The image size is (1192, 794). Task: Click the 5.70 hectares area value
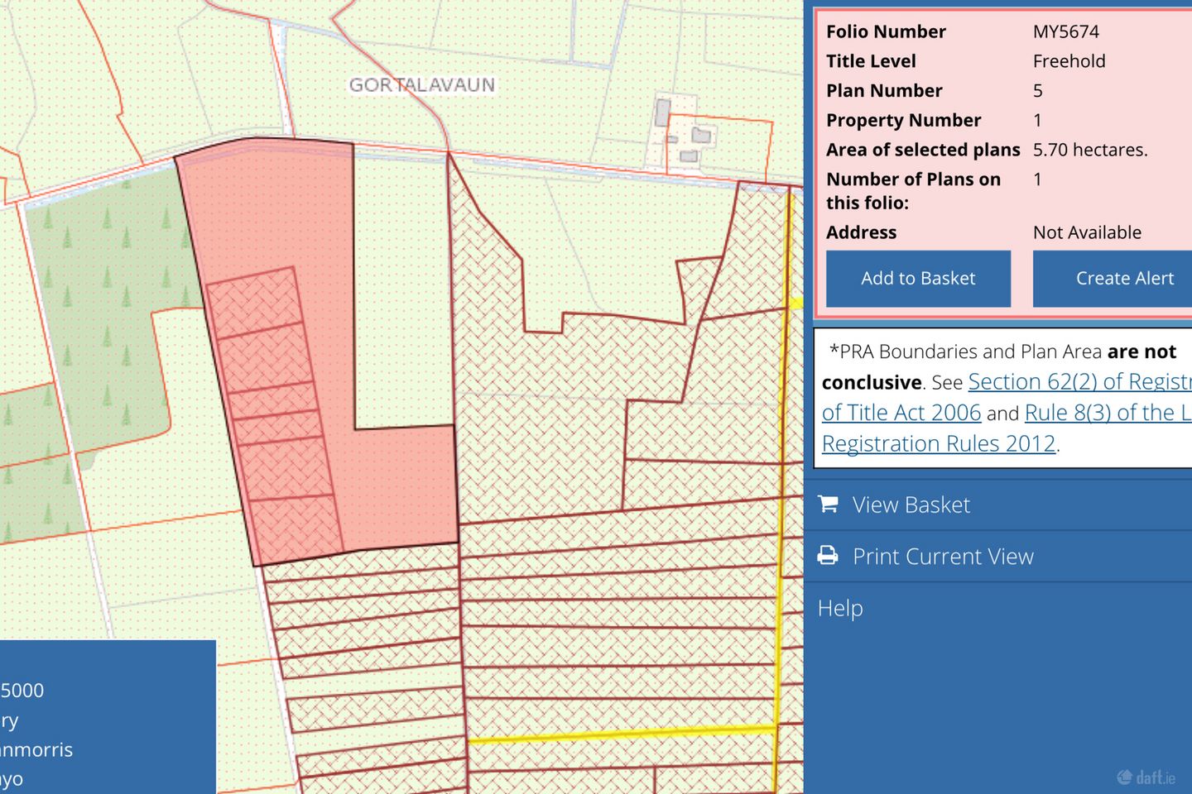[1089, 150]
